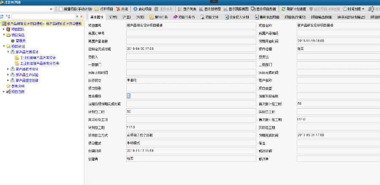Screen dimensions: 380x185
Task: Start project with 启动项目 play icon
Action: tap(135, 9)
